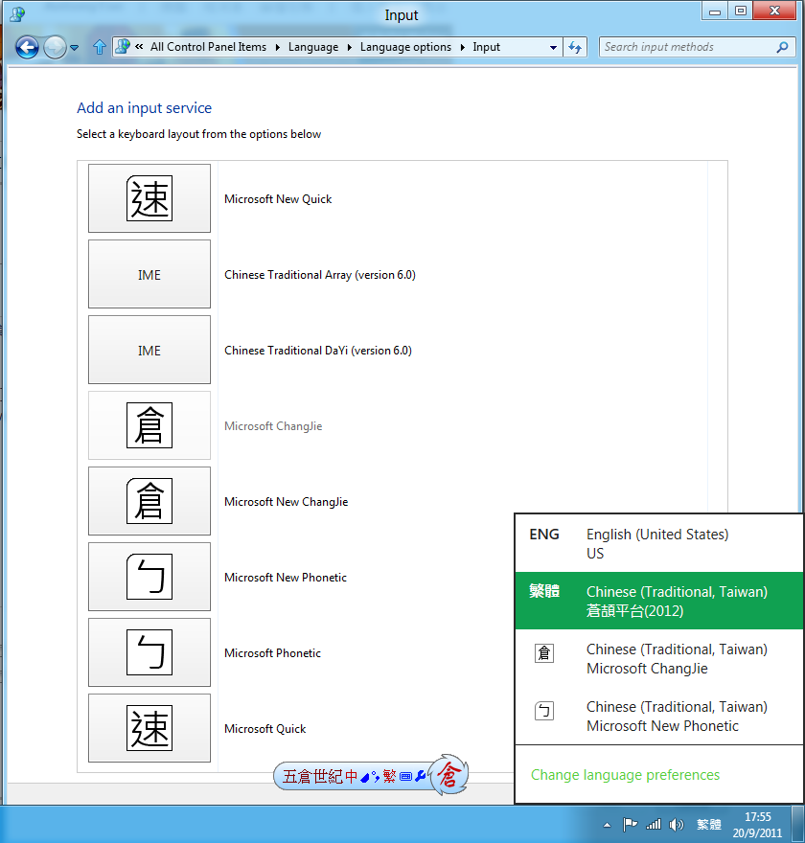Navigate to Language breadcrumb
805x843 pixels.
click(x=313, y=47)
